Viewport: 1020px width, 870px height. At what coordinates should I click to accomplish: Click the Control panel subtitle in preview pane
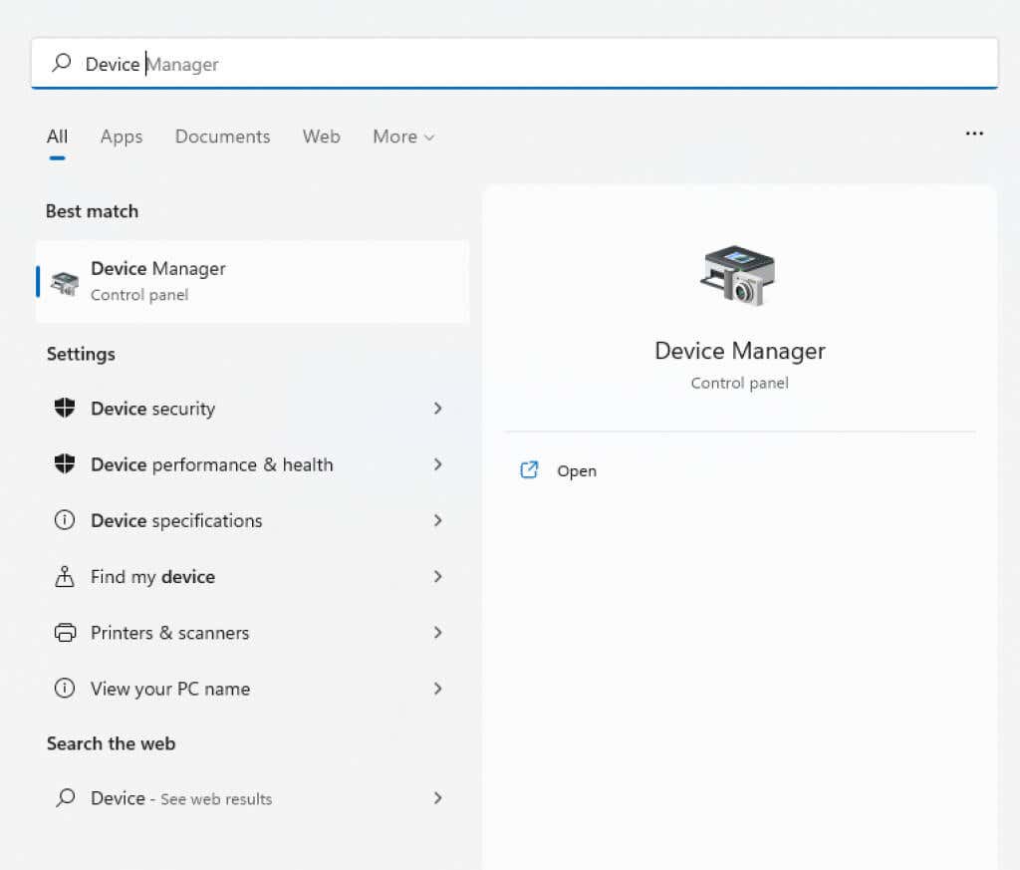pos(740,383)
